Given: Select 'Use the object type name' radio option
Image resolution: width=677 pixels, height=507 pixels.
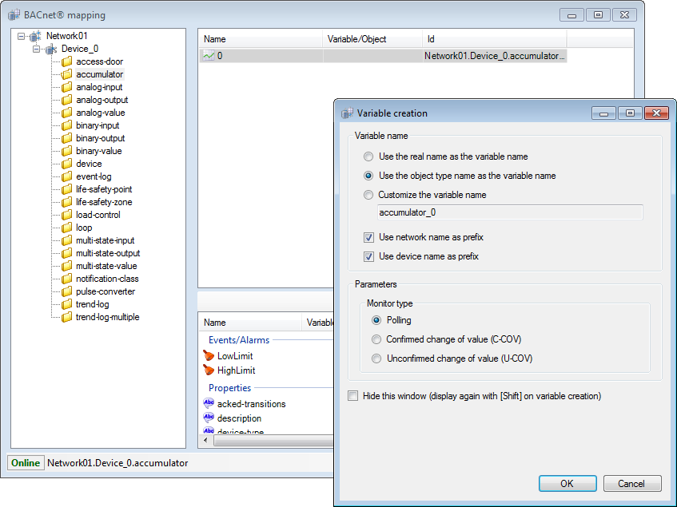Looking at the screenshot, I should (x=368, y=176).
